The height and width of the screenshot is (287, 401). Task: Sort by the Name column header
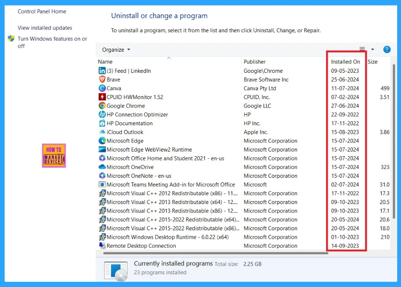[105, 62]
